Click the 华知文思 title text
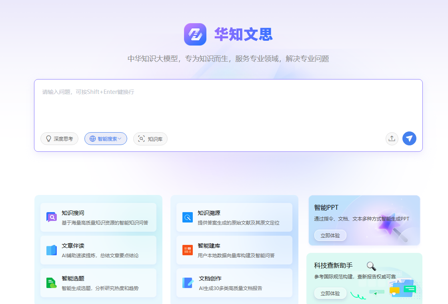 click(244, 34)
